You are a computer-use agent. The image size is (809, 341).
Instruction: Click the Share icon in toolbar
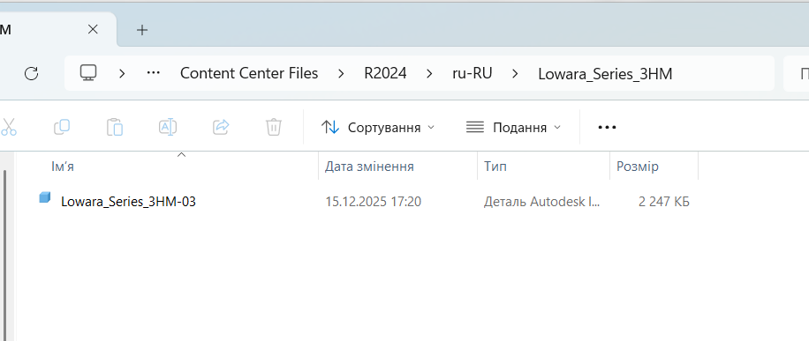pyautogui.click(x=221, y=127)
